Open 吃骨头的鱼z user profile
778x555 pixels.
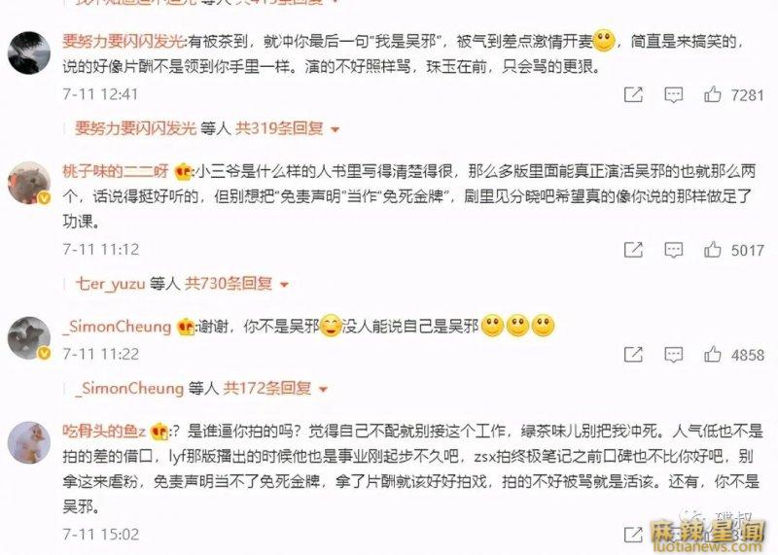click(x=104, y=431)
